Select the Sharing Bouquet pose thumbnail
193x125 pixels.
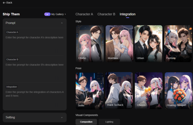tap(178, 91)
